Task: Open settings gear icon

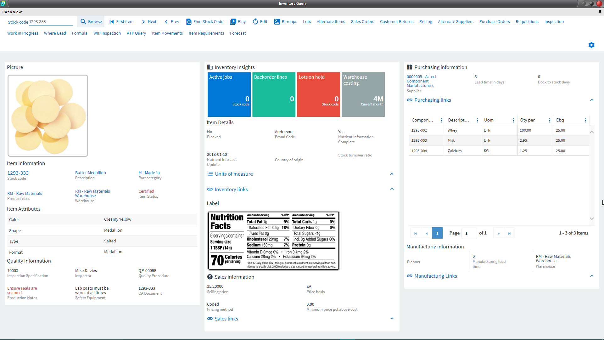Action: (591, 45)
